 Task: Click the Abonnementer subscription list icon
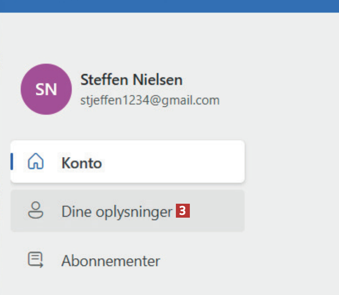click(x=35, y=260)
